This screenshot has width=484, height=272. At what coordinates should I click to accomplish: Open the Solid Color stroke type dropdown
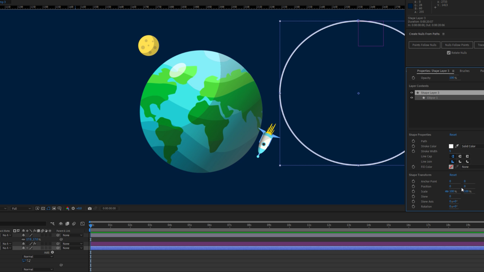[471, 146]
